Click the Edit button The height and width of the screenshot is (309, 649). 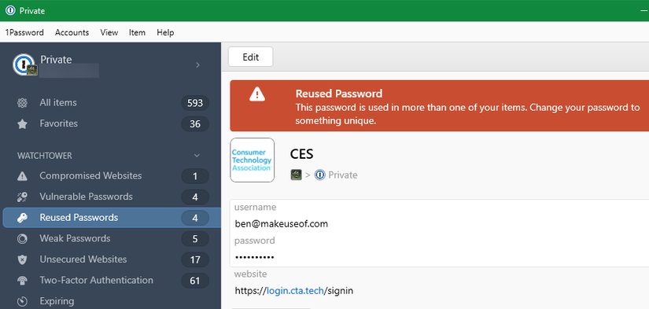click(250, 57)
